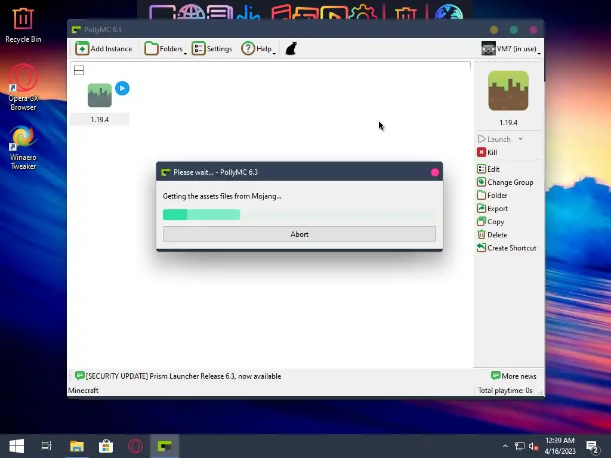Click the black cat icon
Viewport: 611px width, 458px height.
(291, 49)
